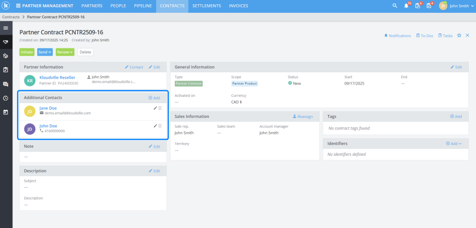
Task: Go to the Contracts tab
Action: [172, 6]
